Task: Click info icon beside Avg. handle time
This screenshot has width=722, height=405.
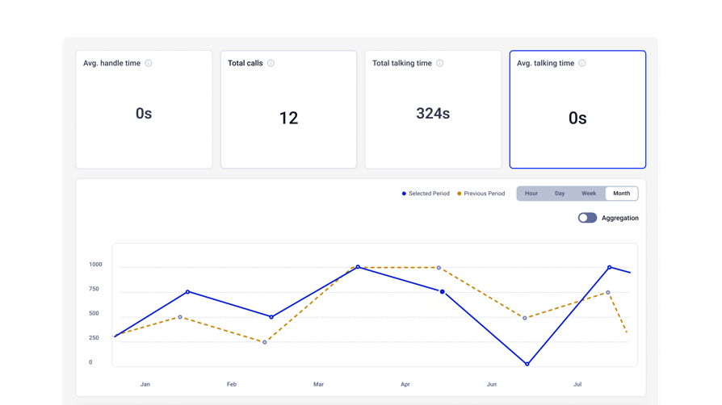Action: [x=149, y=63]
